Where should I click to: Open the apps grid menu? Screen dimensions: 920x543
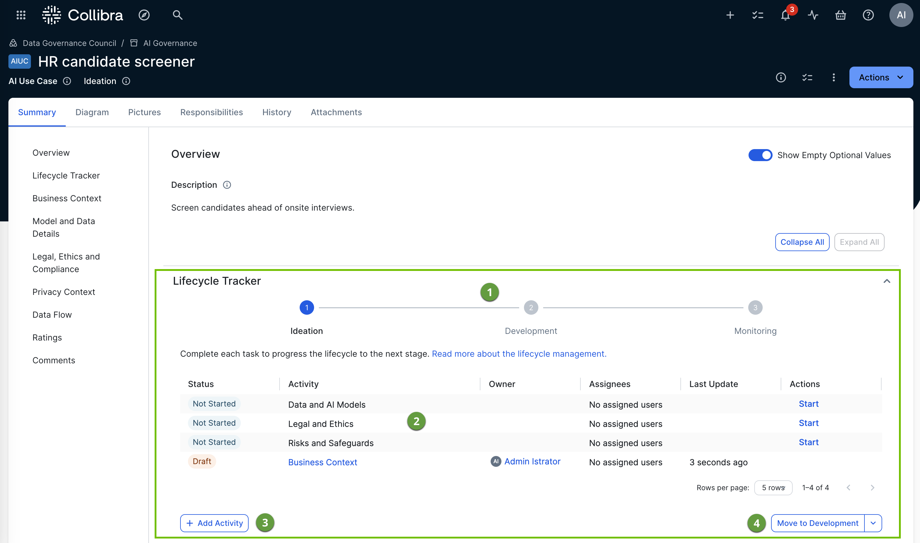(x=21, y=15)
